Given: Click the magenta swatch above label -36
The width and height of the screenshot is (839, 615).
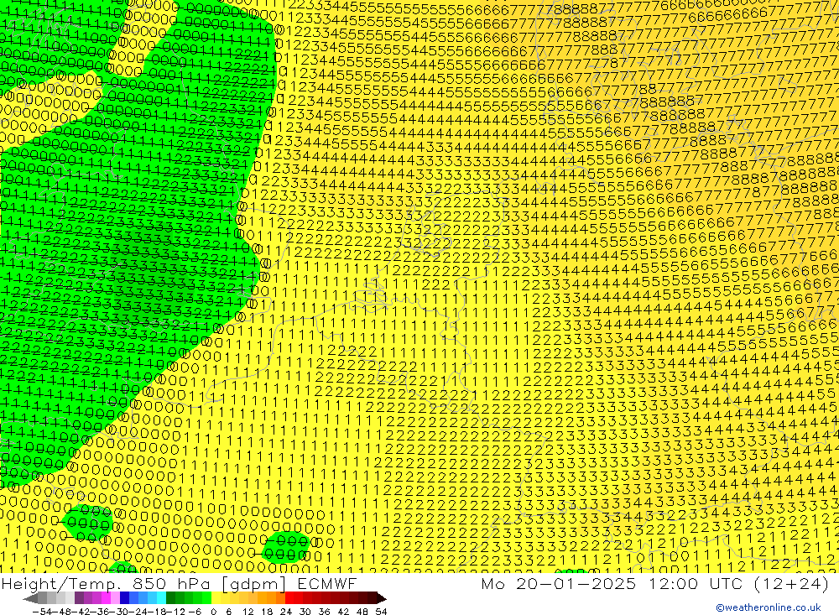Looking at the screenshot, I should tap(106, 599).
